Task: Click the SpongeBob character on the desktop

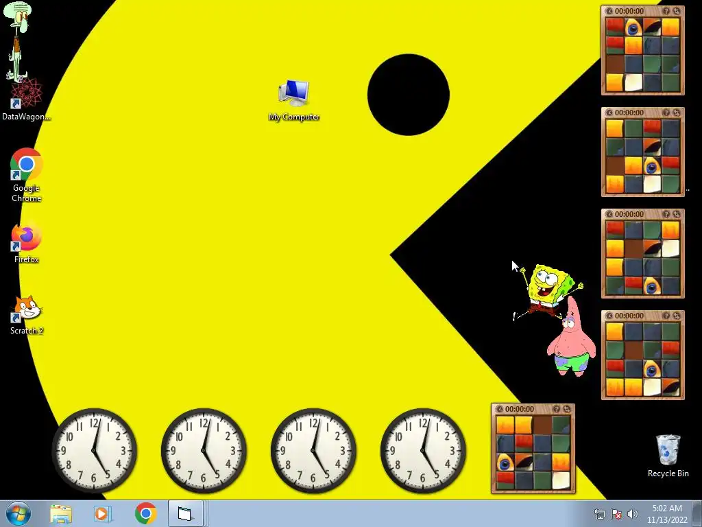Action: [548, 291]
